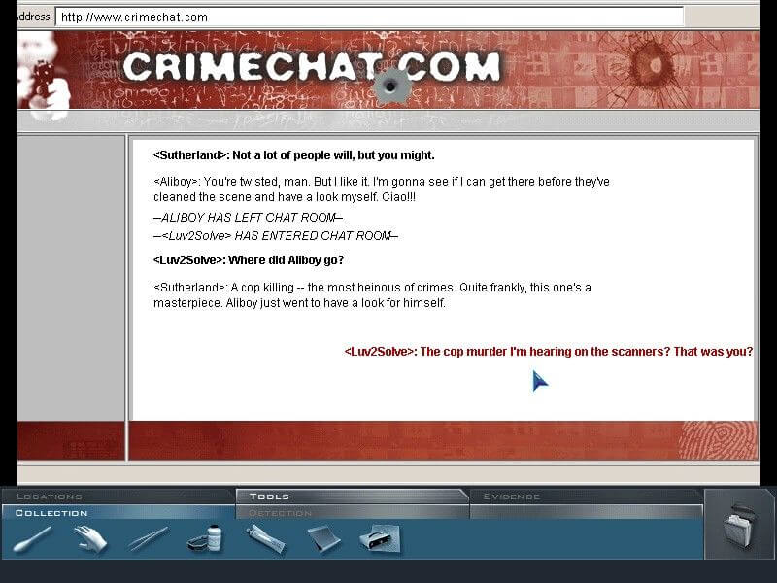Pick the latex gloves tool
The height and width of the screenshot is (583, 777).
pos(89,539)
